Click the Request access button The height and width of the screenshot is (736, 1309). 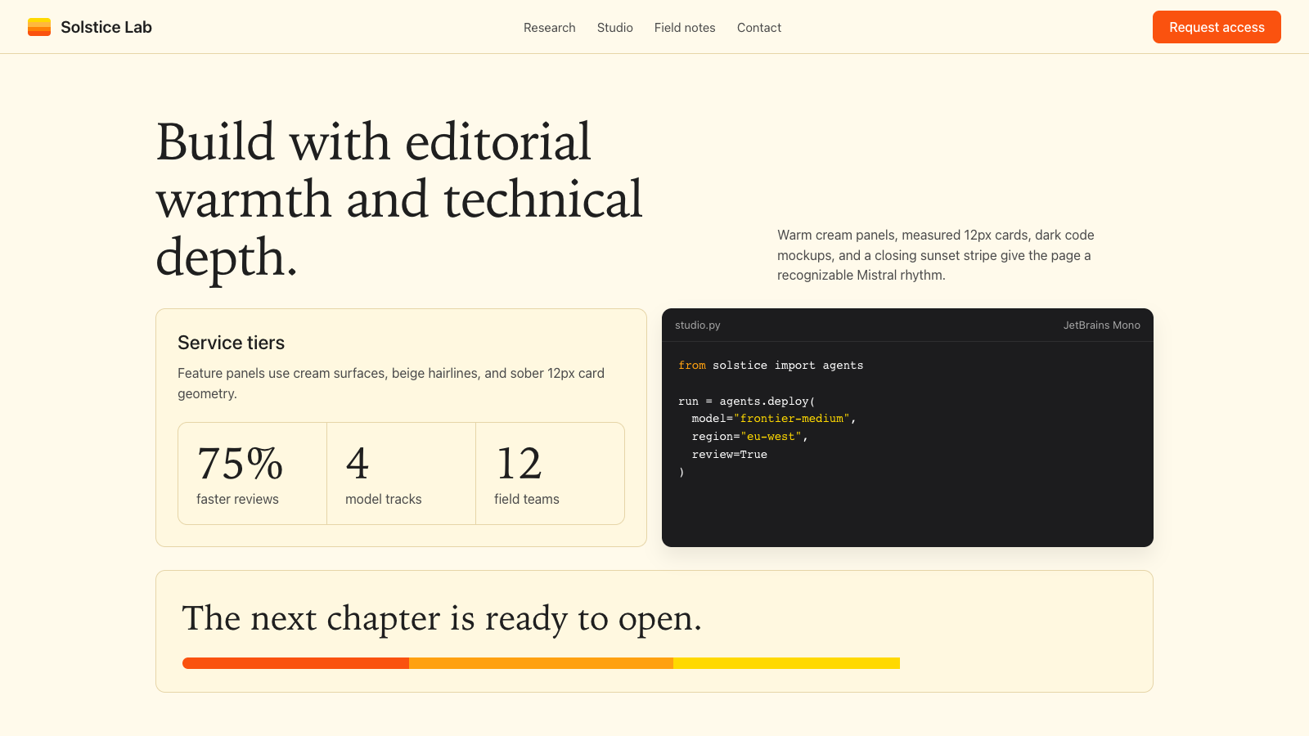coord(1217,27)
